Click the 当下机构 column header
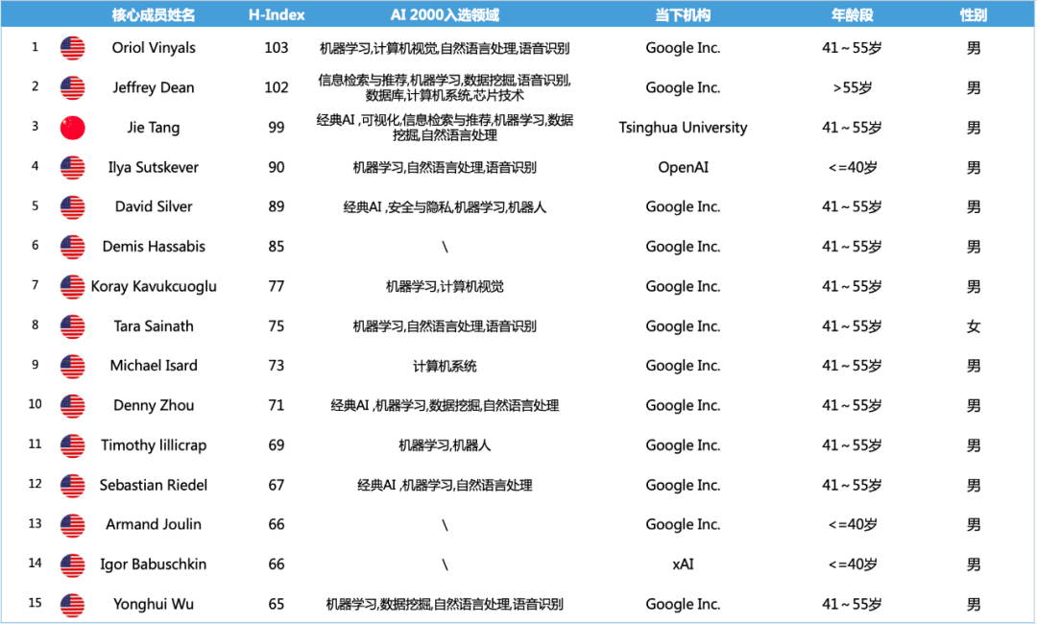The height and width of the screenshot is (624, 1037). 684,14
